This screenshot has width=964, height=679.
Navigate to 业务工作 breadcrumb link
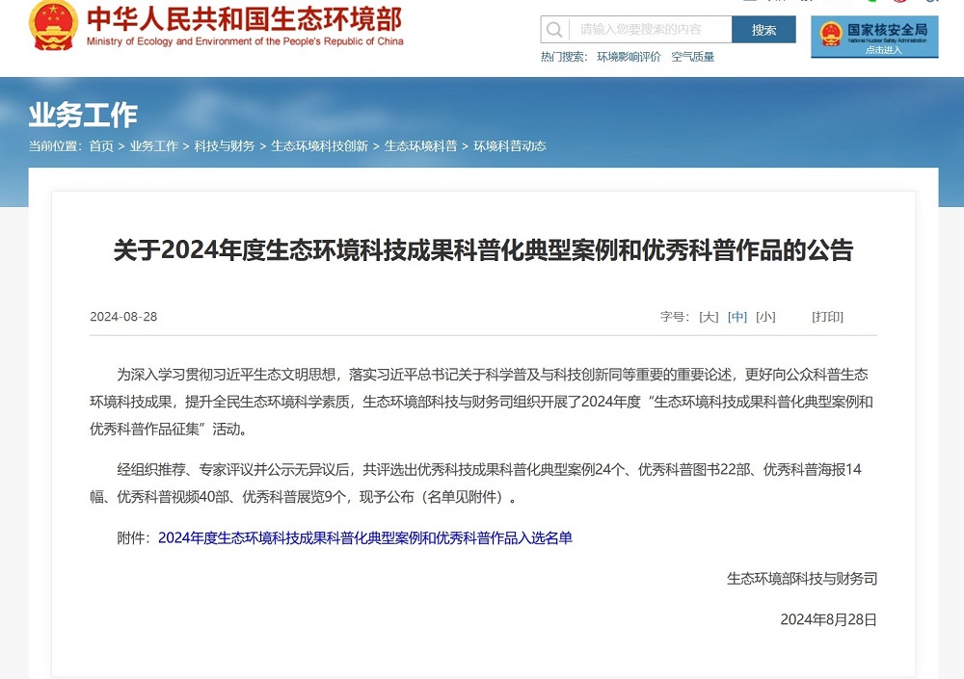[x=154, y=146]
